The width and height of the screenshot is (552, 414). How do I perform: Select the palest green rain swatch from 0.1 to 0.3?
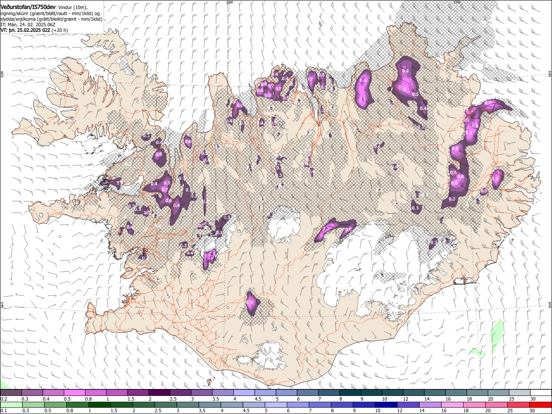[x=11, y=405]
